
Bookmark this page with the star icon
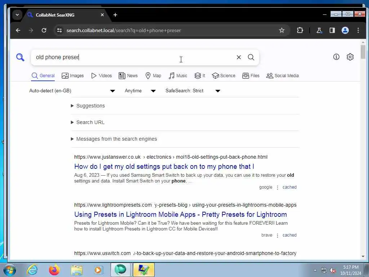click(x=282, y=30)
